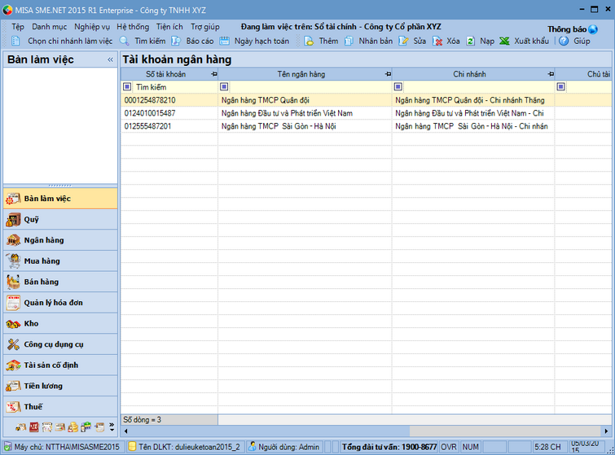Click cell Ngân hàng TMCP Quân đội bank name

click(x=305, y=100)
